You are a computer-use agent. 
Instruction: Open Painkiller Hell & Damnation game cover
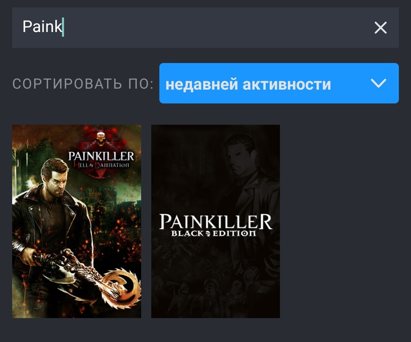76,221
